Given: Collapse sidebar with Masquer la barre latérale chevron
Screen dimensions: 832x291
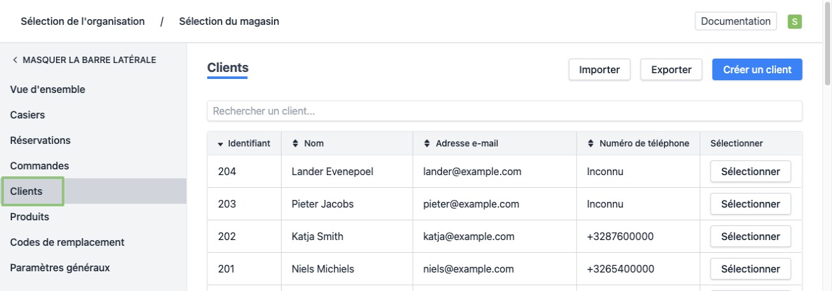Looking at the screenshot, I should point(15,60).
